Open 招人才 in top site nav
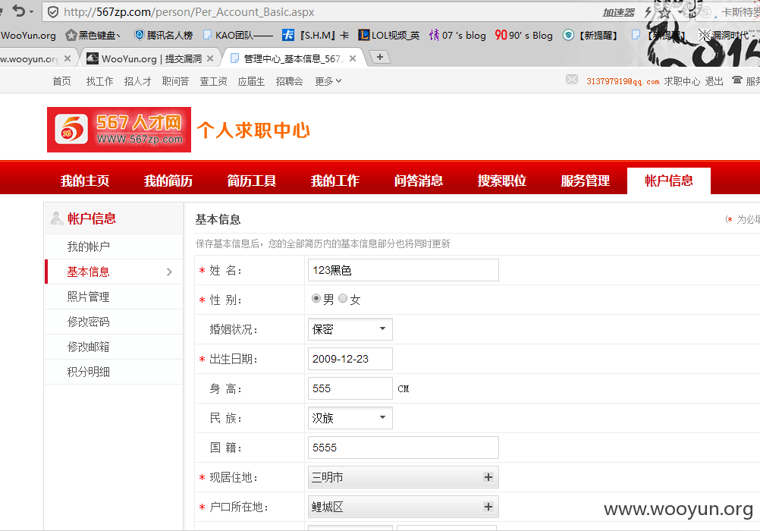The width and height of the screenshot is (760, 531). [x=137, y=81]
